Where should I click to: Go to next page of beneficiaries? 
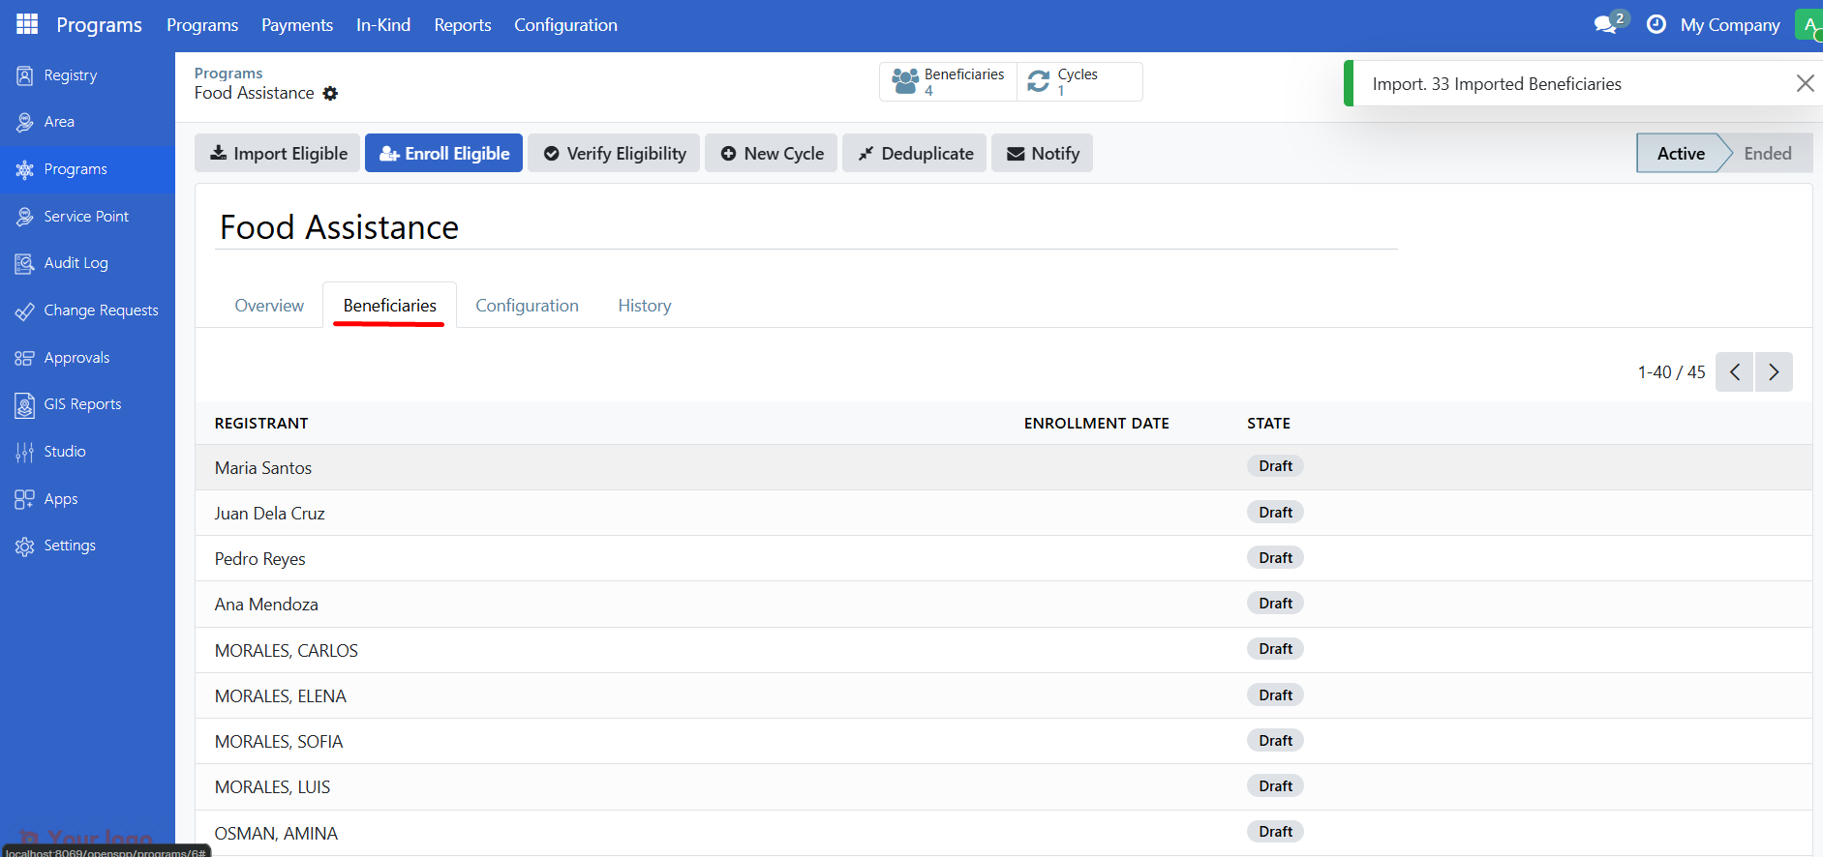pyautogui.click(x=1774, y=372)
